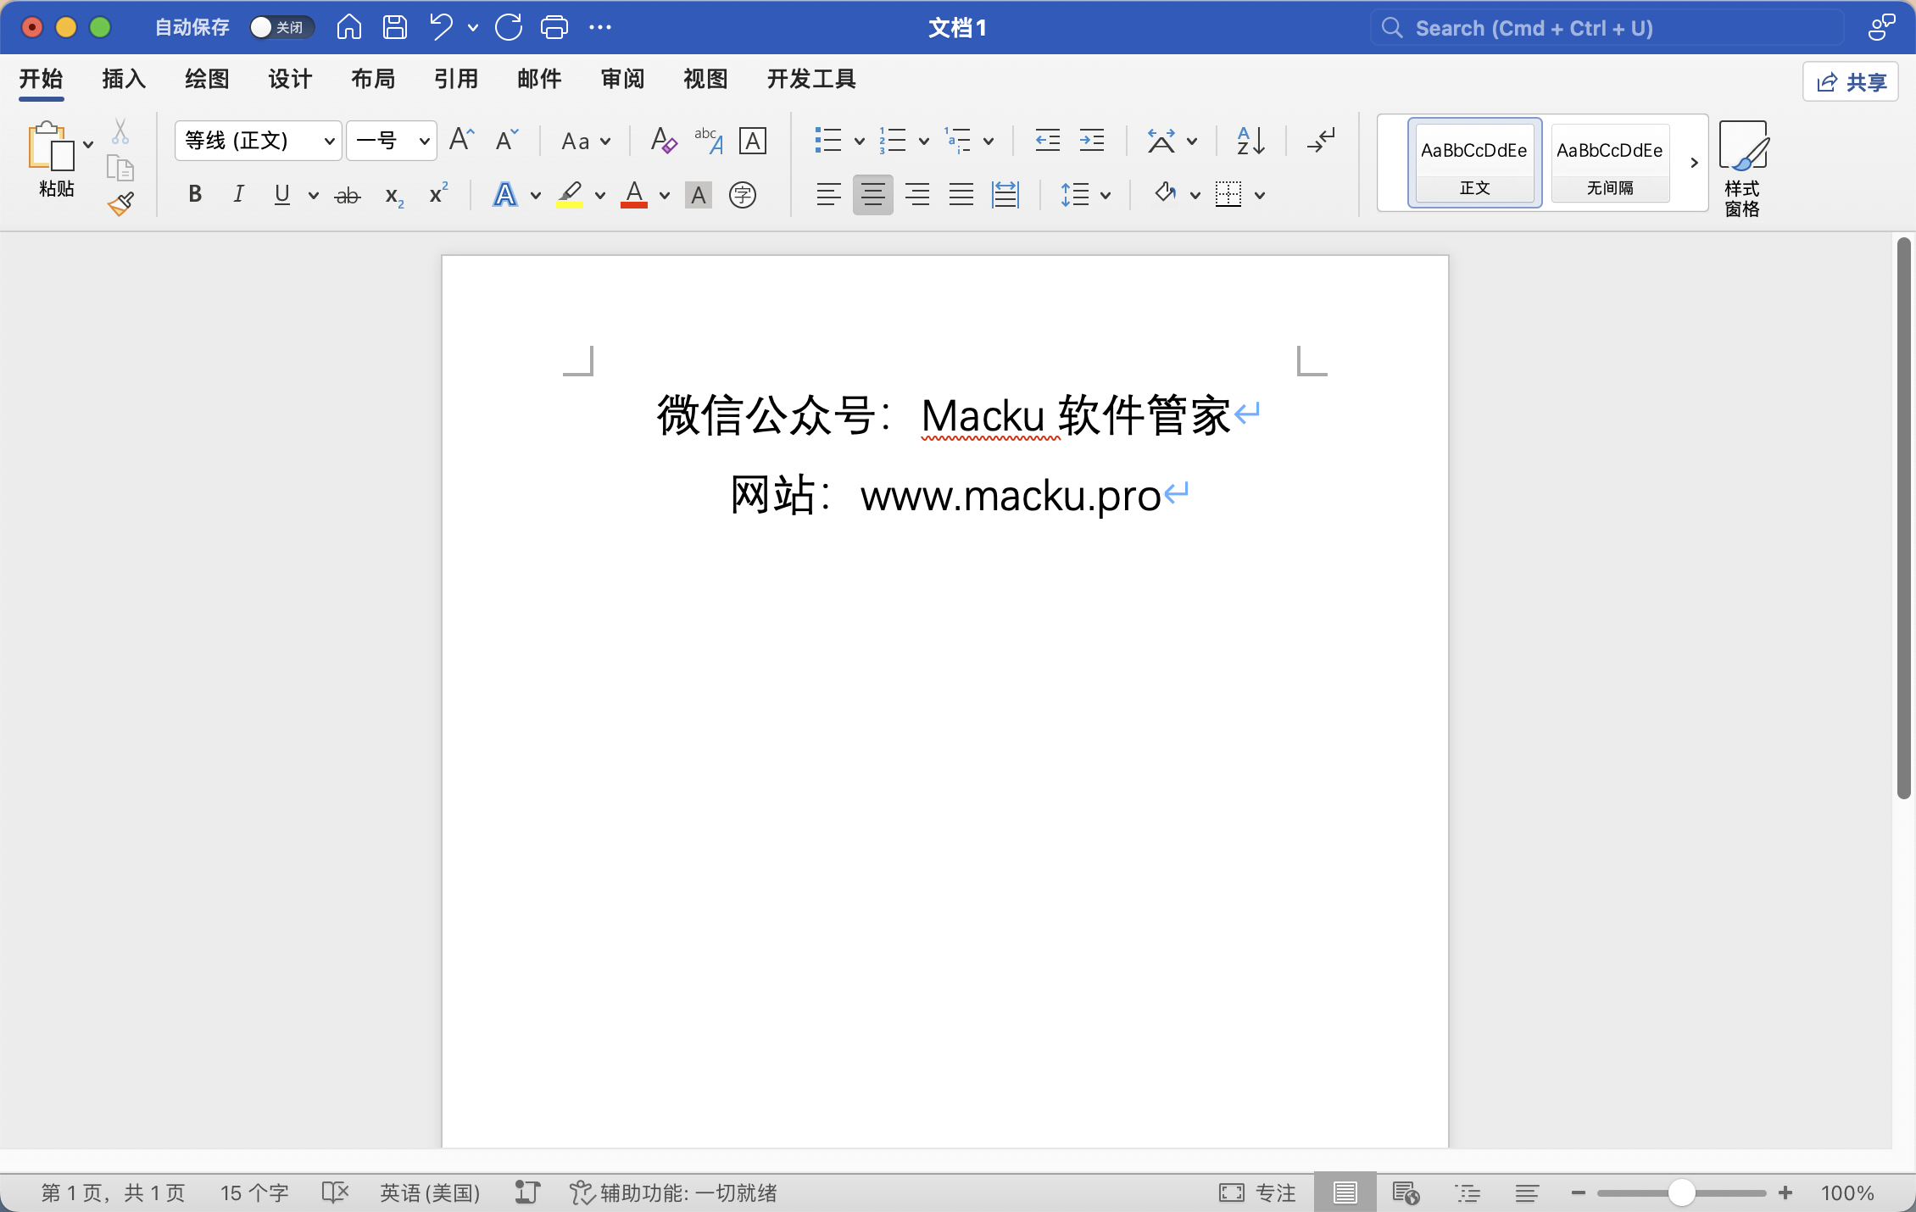1916x1212 pixels.
Task: Open the English (US) language setting
Action: 430,1193
